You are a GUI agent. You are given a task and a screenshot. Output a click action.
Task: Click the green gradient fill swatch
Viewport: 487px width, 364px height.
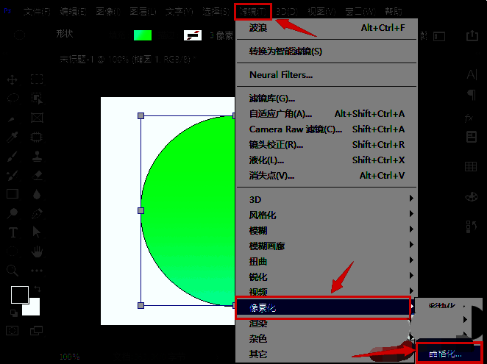click(142, 35)
